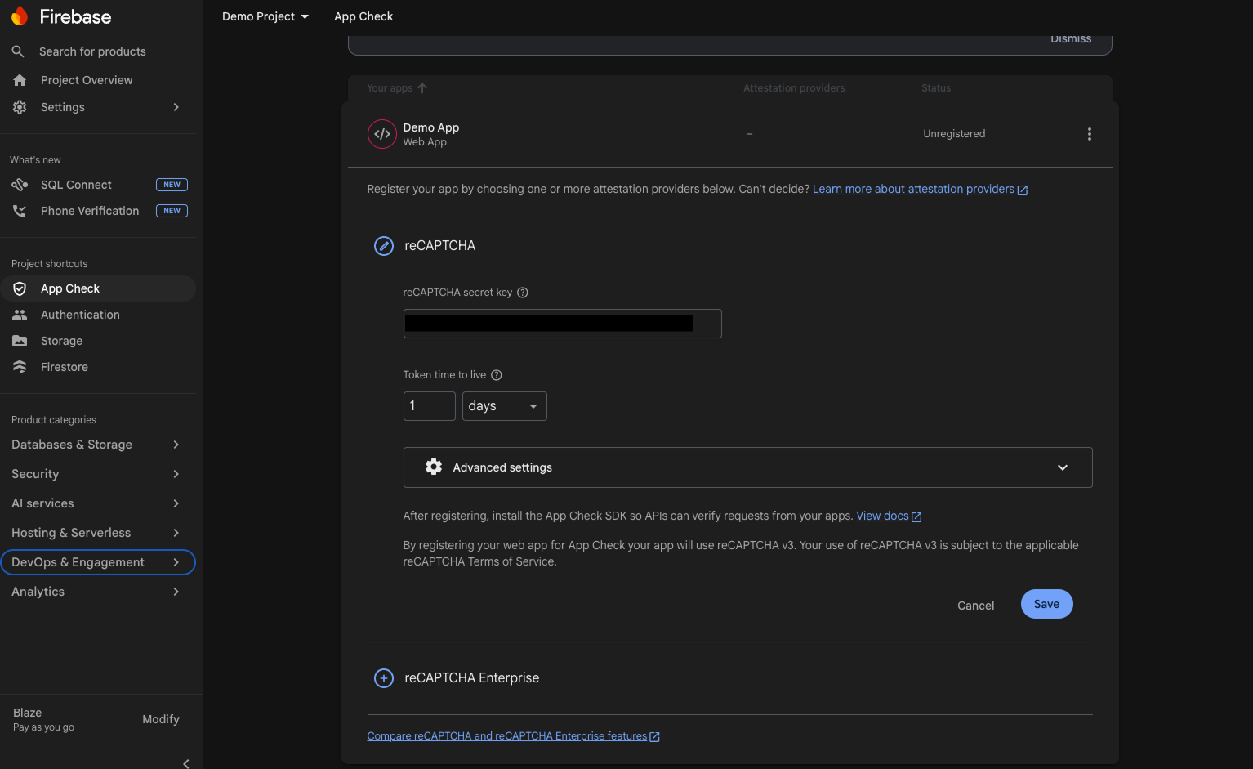Click the SQL Connect icon
This screenshot has width=1253, height=769.
point(20,185)
